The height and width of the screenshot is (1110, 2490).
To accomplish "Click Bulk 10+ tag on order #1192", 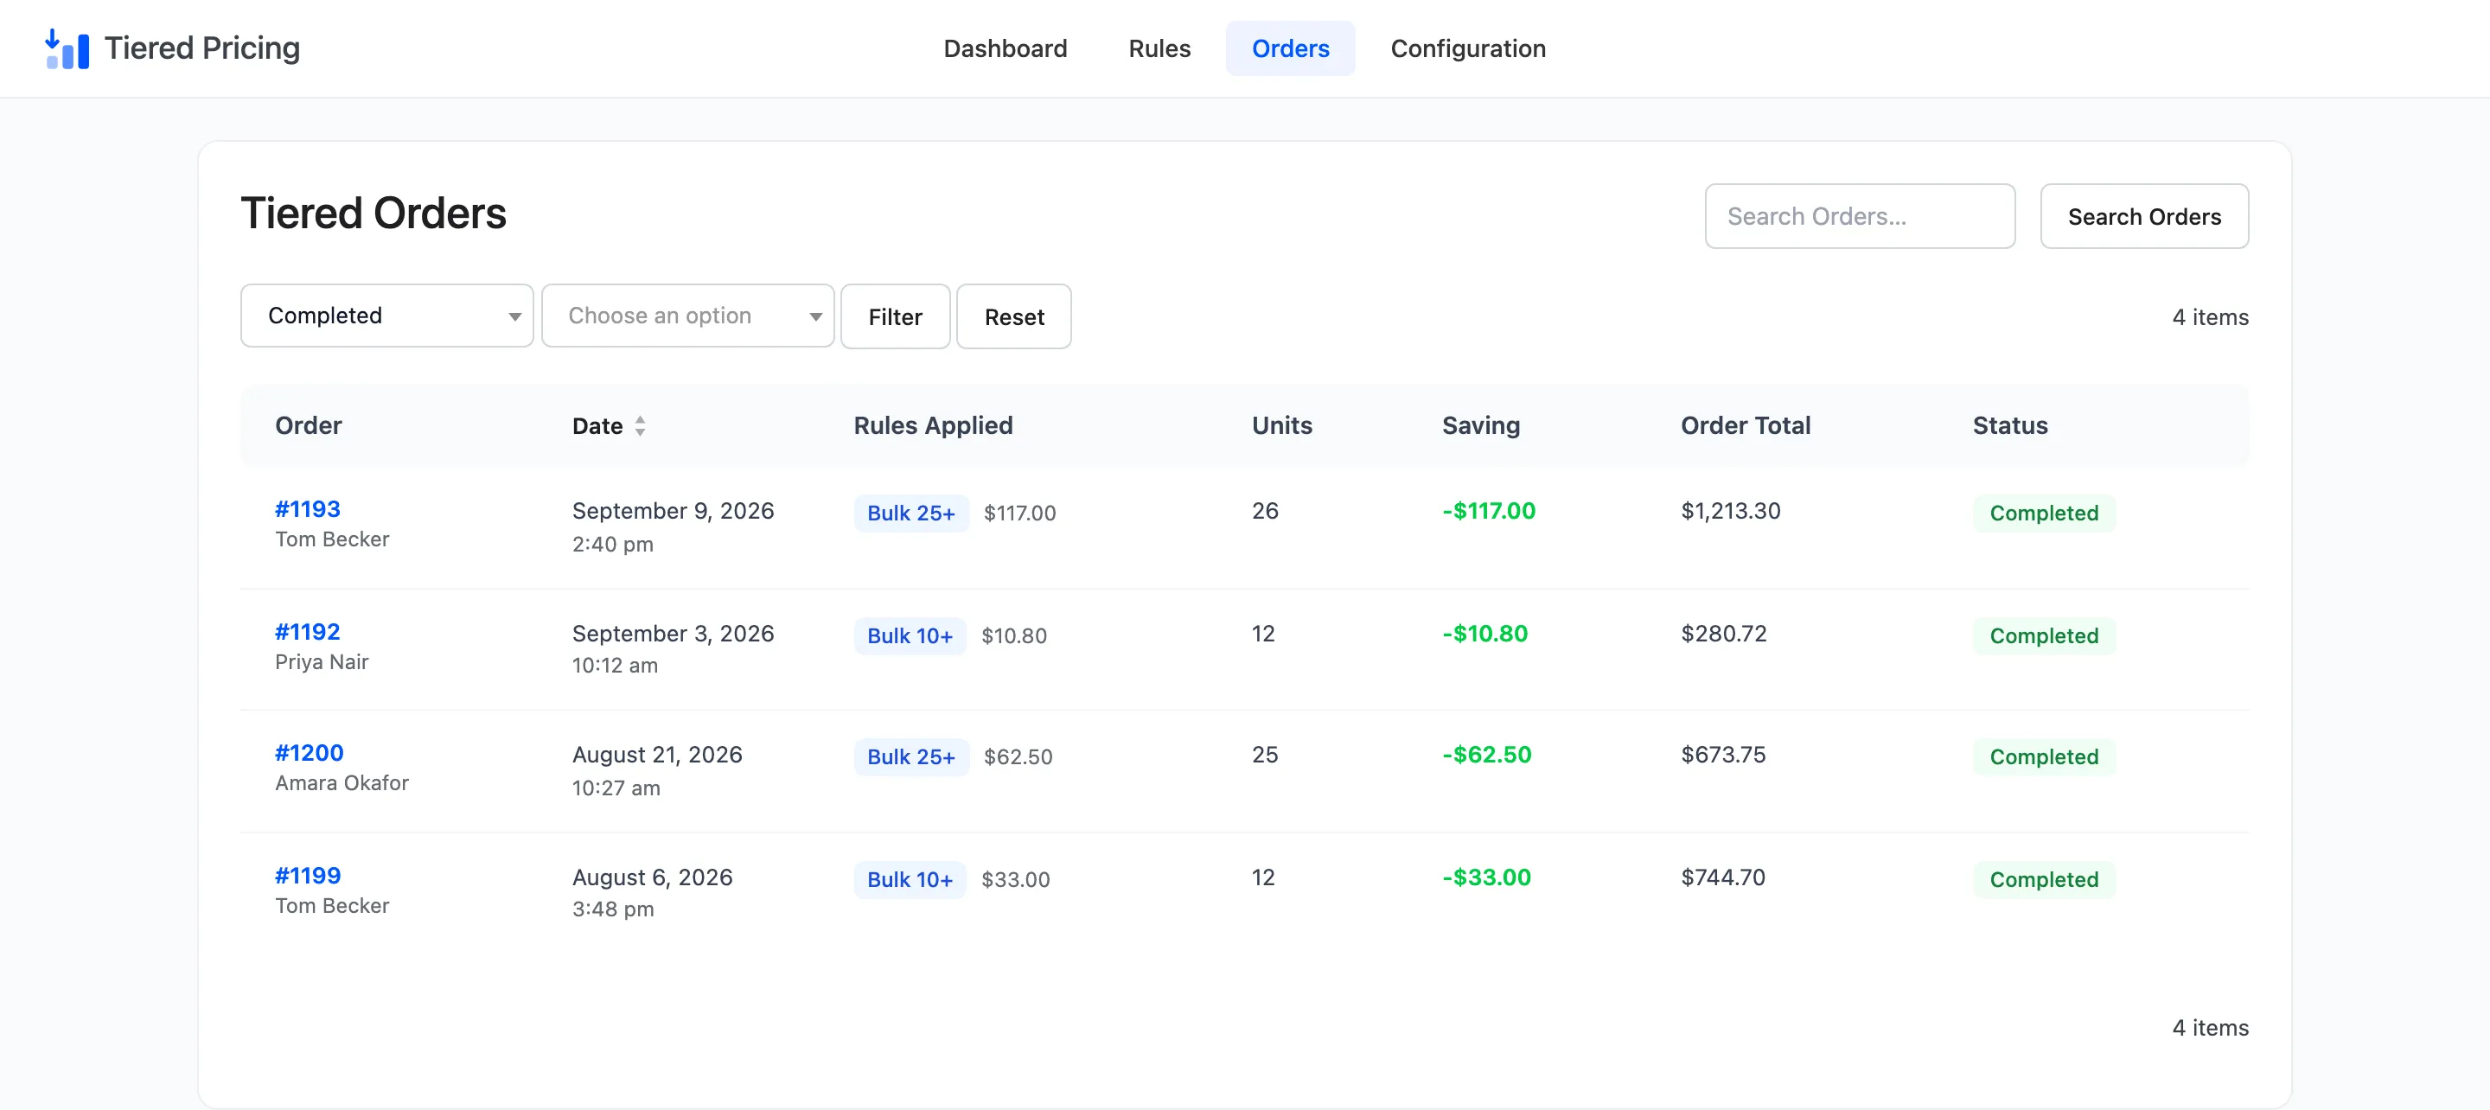I will tap(910, 636).
